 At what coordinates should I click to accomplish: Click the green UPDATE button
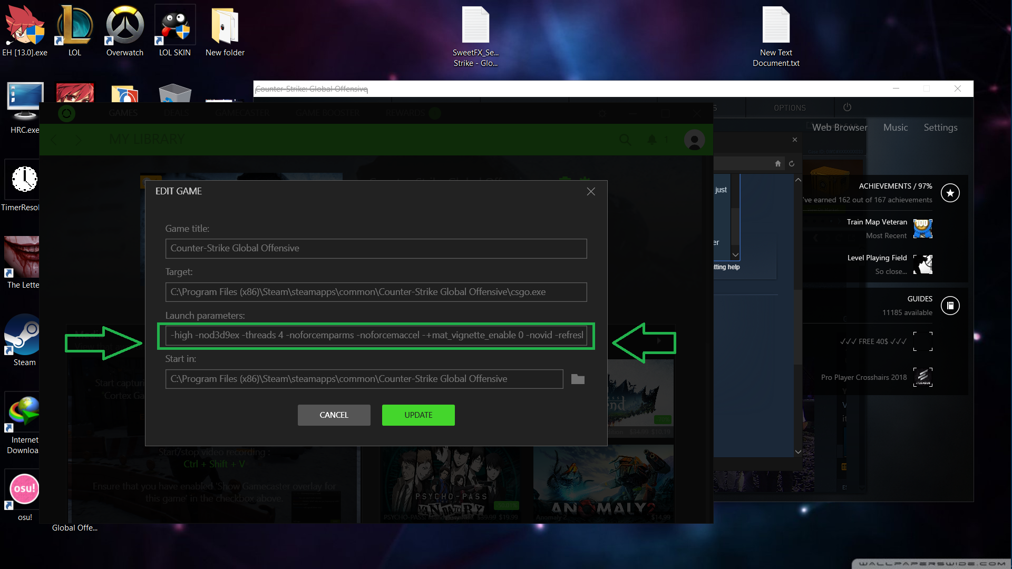tap(418, 415)
